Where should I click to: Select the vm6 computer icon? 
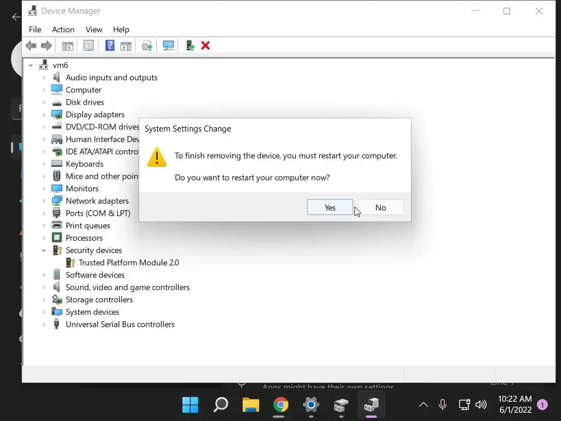(44, 65)
